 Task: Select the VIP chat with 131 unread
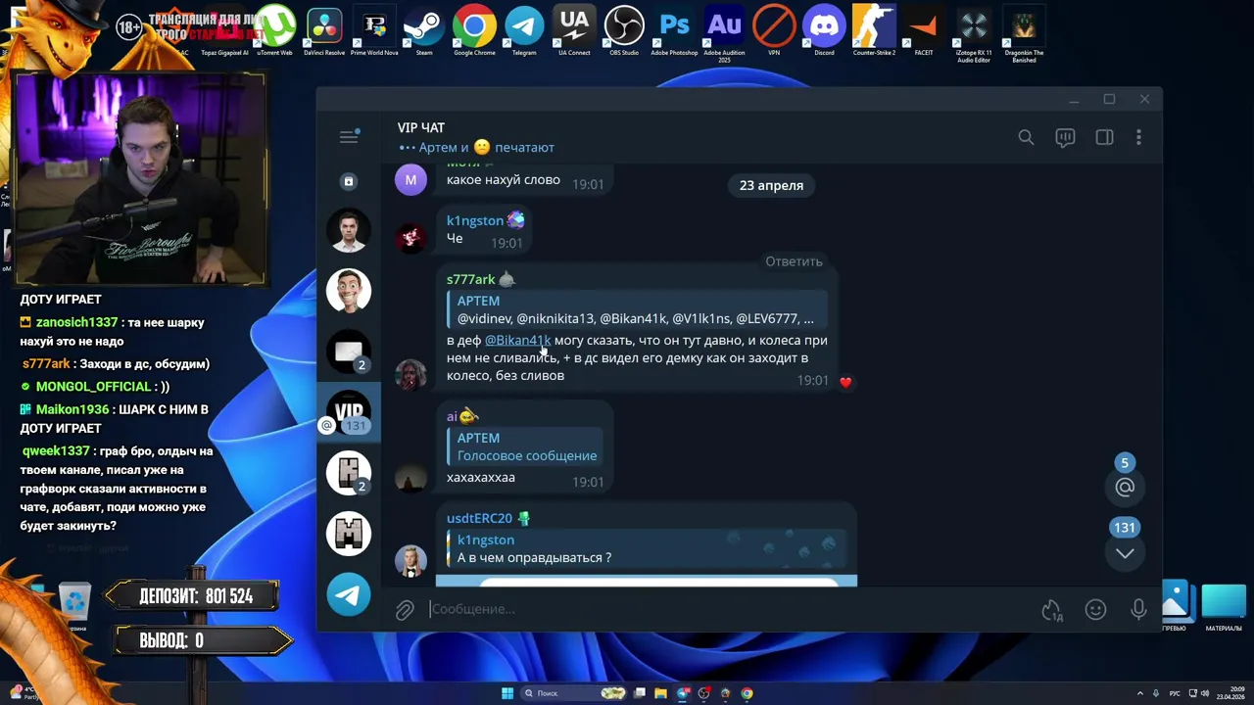[x=348, y=412]
